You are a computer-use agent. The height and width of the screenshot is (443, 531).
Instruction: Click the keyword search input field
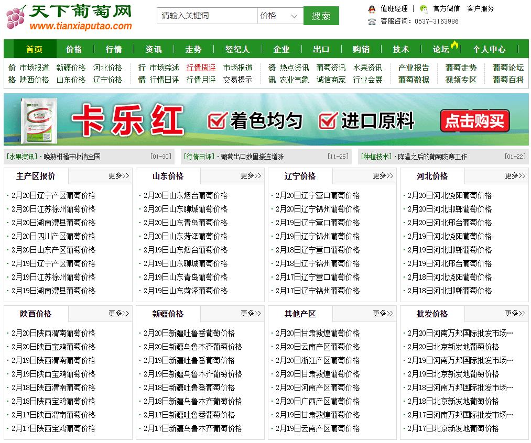(x=207, y=16)
